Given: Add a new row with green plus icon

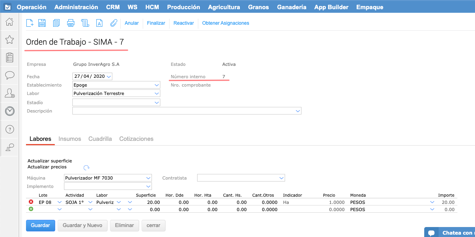Looking at the screenshot, I should click(x=31, y=209).
